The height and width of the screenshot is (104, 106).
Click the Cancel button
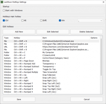point(87,99)
